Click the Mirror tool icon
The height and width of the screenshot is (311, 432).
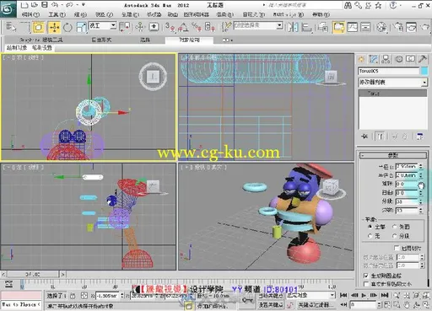(x=293, y=27)
